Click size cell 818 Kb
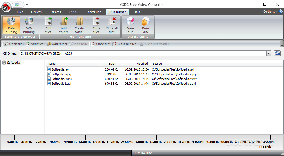The height and width of the screenshot is (156, 284). [x=111, y=74]
